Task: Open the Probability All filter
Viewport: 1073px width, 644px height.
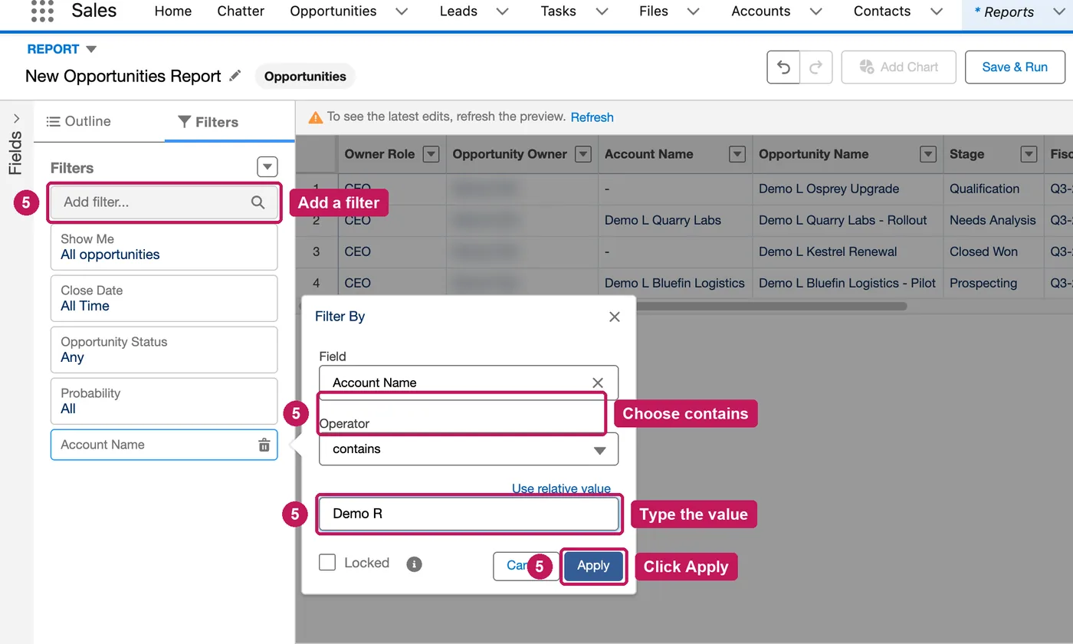Action: 163,401
